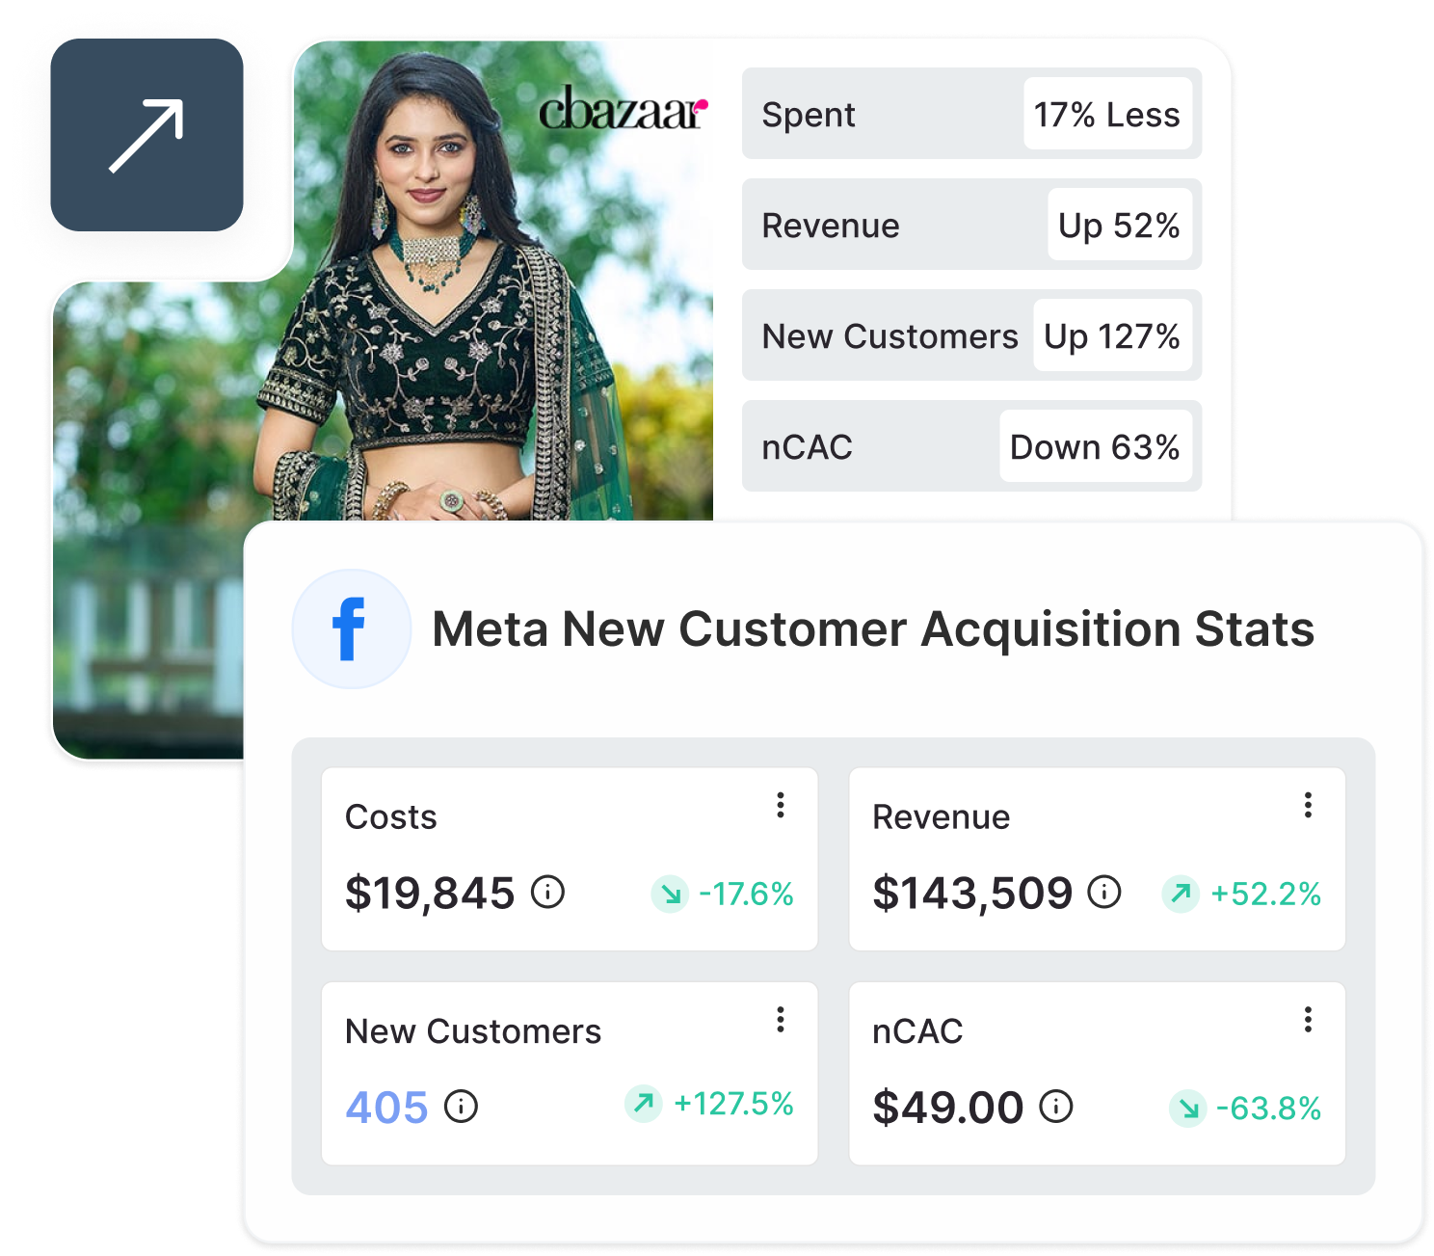Select the Up 52% revenue badge

[x=1120, y=225]
